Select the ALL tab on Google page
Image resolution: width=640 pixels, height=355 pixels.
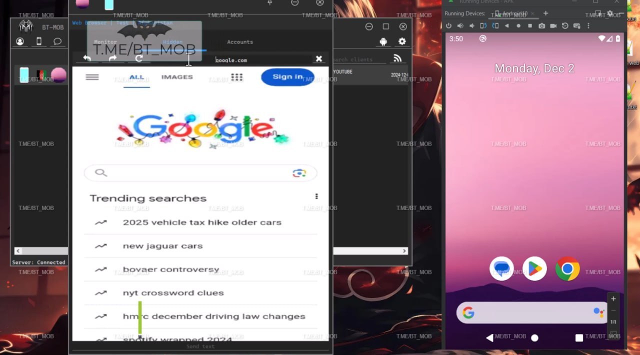pyautogui.click(x=136, y=77)
